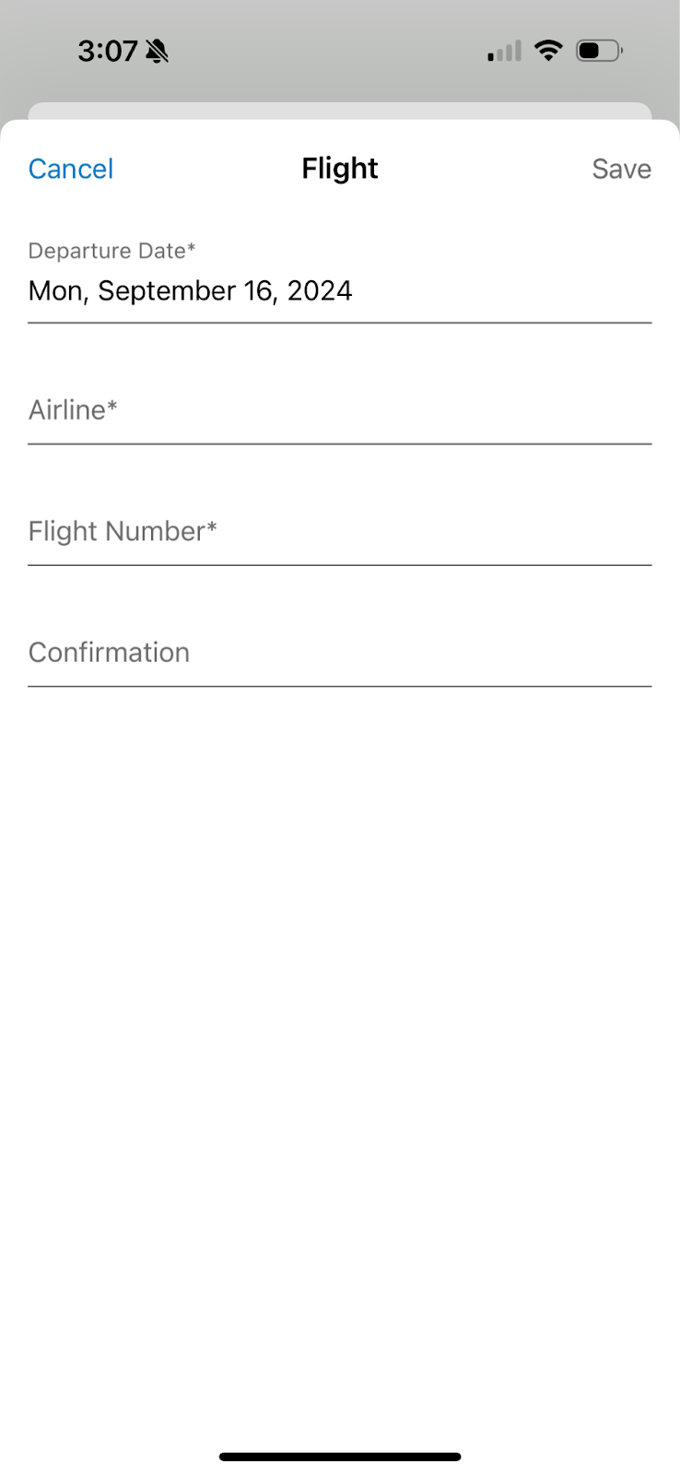
Task: Tap the silent mode bell icon
Action: 158,52
